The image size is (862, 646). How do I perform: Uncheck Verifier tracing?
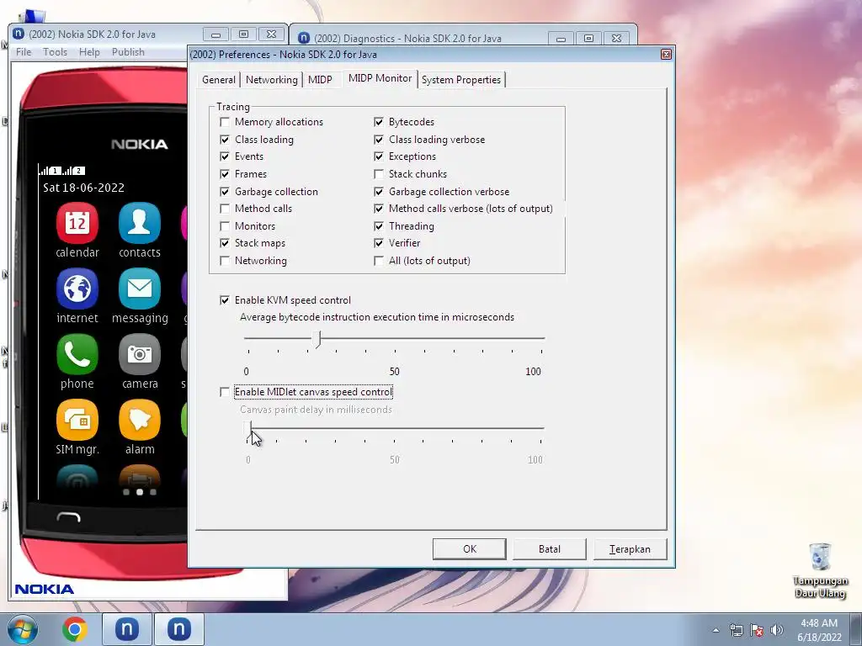378,243
